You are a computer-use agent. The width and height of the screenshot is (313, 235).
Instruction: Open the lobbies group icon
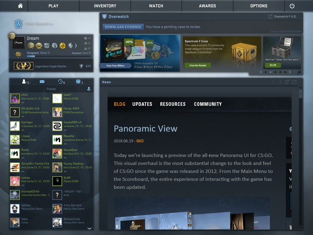[78, 81]
